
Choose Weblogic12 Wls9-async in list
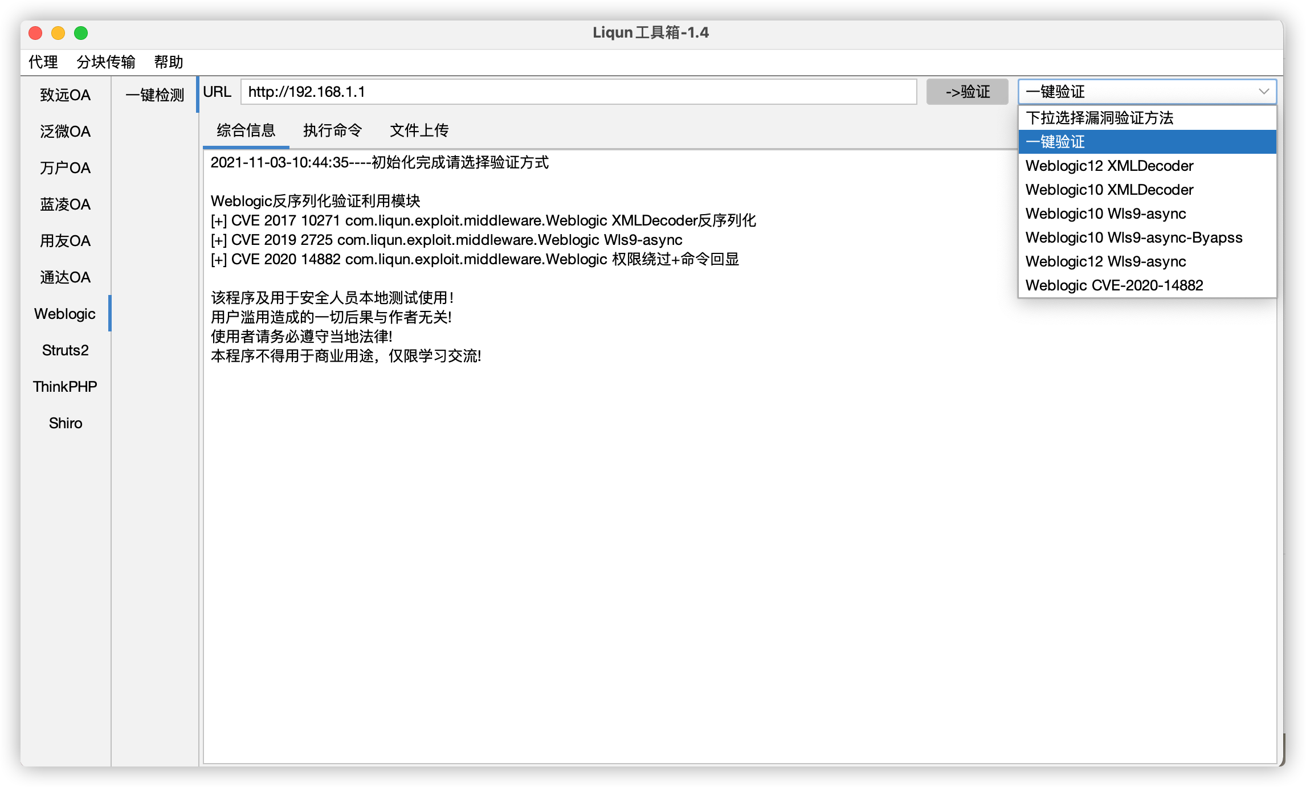point(1105,261)
